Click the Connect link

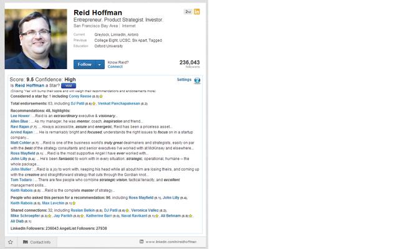click(115, 67)
